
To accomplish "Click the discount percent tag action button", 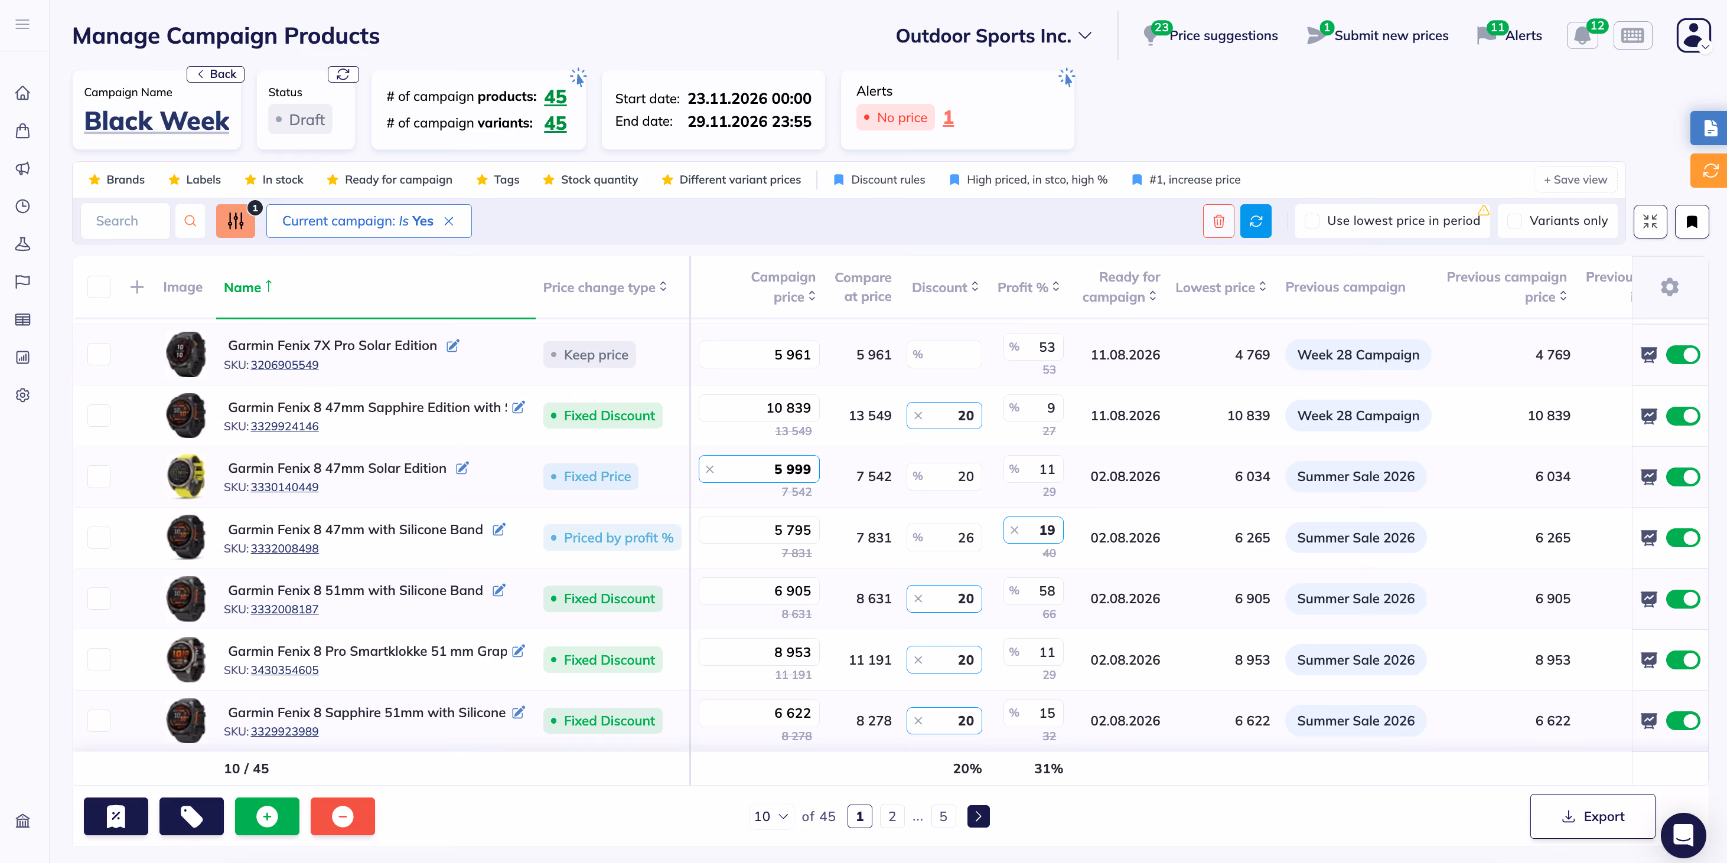I will 116,816.
